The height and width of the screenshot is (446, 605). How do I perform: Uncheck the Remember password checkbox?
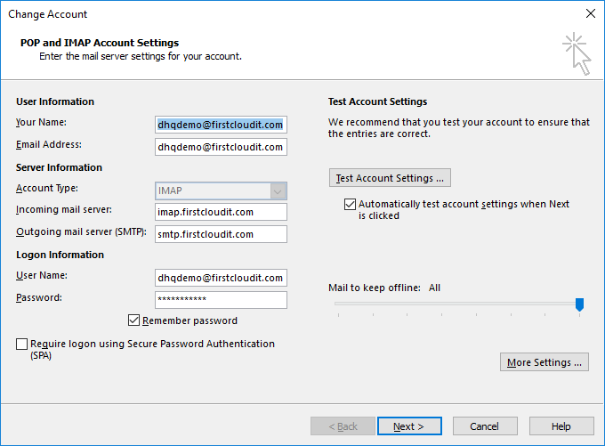pos(133,320)
